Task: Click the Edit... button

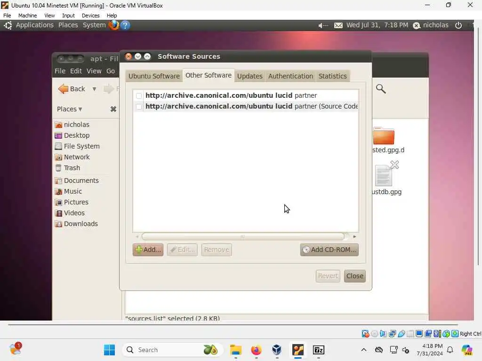Action: 182,250
